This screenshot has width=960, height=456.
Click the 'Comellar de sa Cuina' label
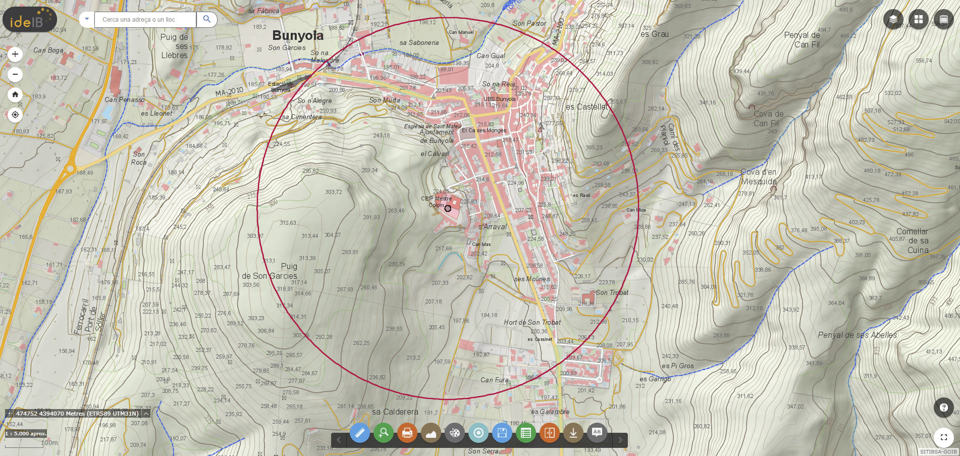913,241
